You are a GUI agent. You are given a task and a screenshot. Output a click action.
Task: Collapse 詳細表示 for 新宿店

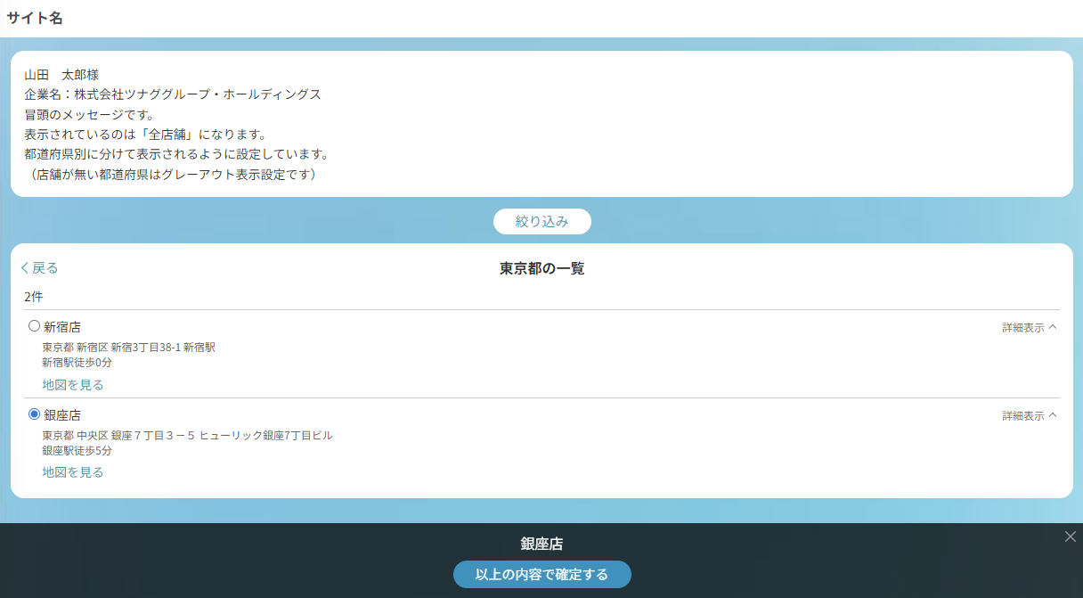[1023, 327]
